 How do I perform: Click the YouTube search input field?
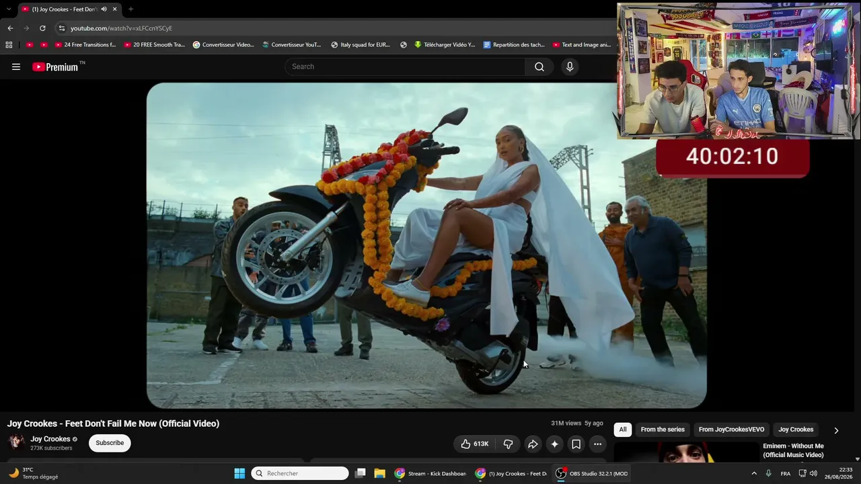pyautogui.click(x=405, y=67)
